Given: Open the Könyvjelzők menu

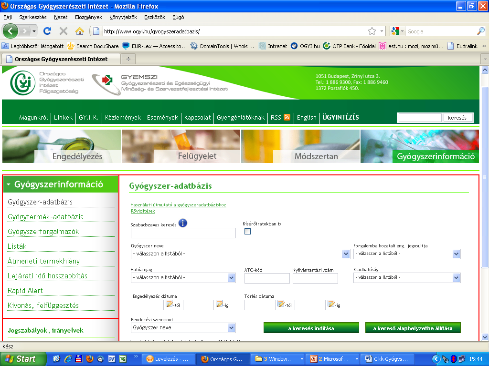Looking at the screenshot, I should coord(123,17).
